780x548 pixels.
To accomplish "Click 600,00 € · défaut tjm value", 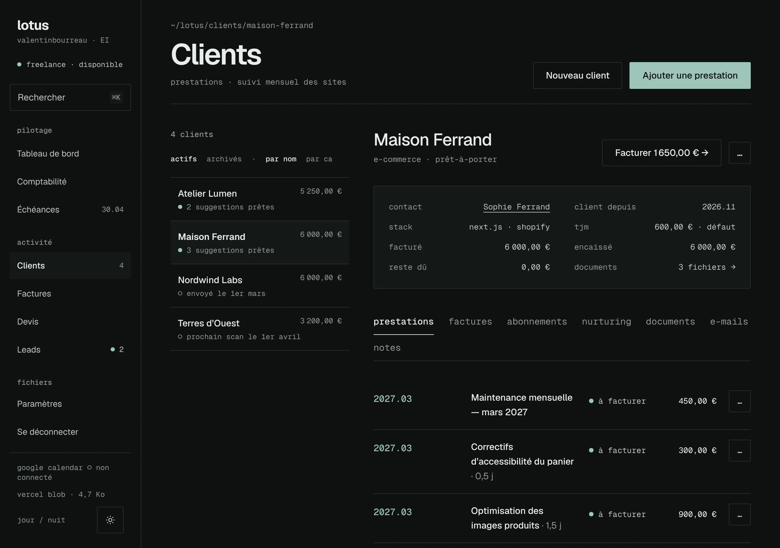I will pos(695,227).
